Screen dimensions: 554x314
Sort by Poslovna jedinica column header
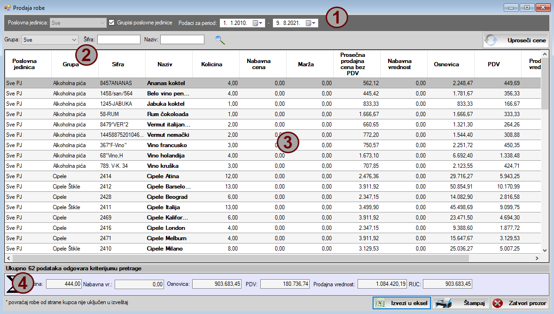click(28, 64)
